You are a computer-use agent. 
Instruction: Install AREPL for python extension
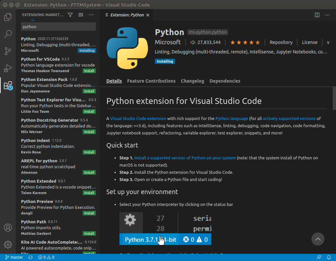coord(89,172)
